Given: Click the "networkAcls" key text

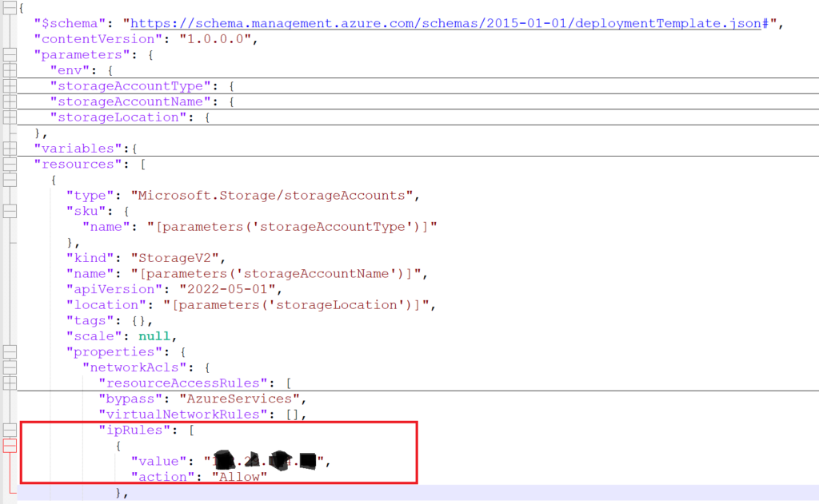Looking at the screenshot, I should [x=134, y=368].
